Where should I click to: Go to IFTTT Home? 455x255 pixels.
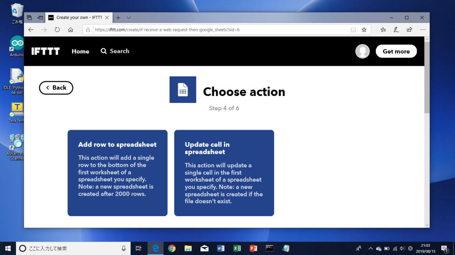coord(80,51)
